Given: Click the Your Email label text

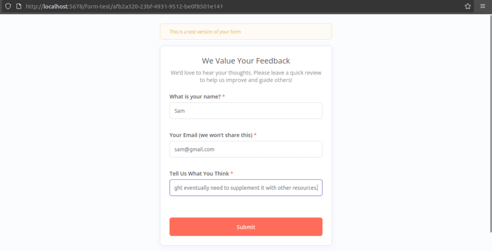Looking at the screenshot, I should tap(210, 135).
